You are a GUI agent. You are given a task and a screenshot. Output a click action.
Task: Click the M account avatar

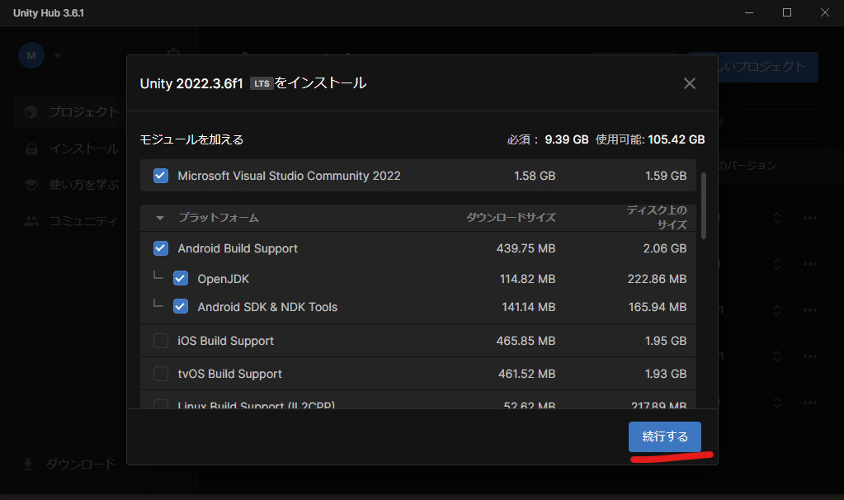pos(31,55)
